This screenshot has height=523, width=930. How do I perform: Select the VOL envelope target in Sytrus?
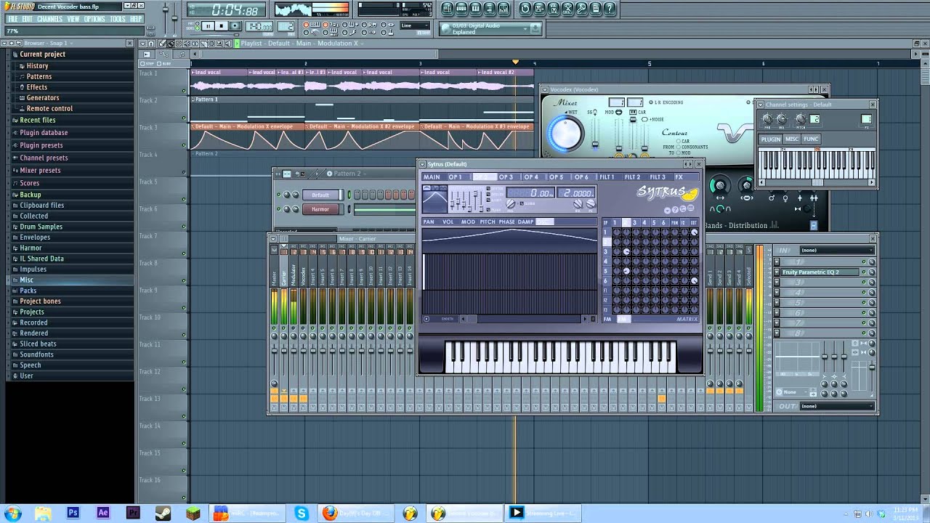coord(448,222)
